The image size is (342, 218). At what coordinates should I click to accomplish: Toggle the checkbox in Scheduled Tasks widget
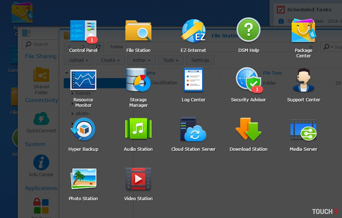click(281, 21)
